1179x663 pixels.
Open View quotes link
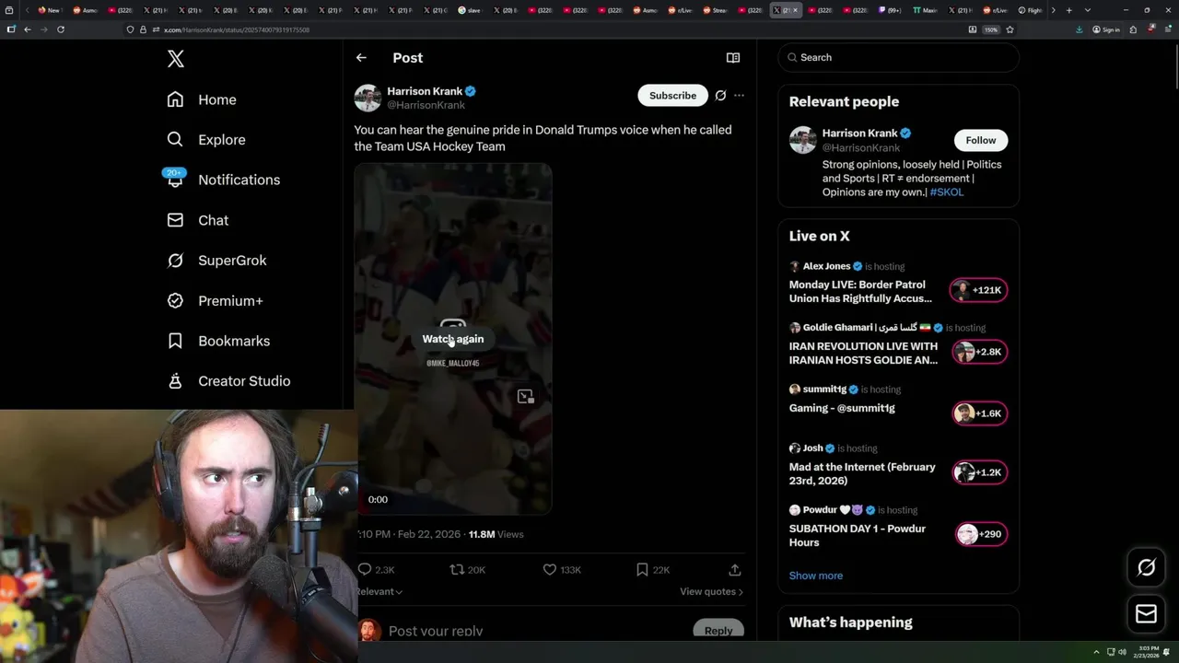[711, 591]
